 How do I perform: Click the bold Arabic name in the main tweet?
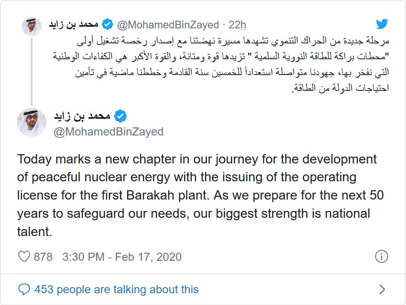(x=82, y=116)
